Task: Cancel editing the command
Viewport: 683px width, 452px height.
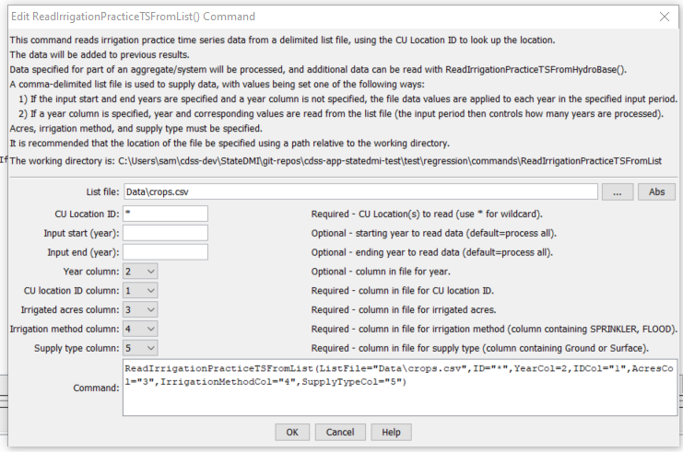Action: 340,432
